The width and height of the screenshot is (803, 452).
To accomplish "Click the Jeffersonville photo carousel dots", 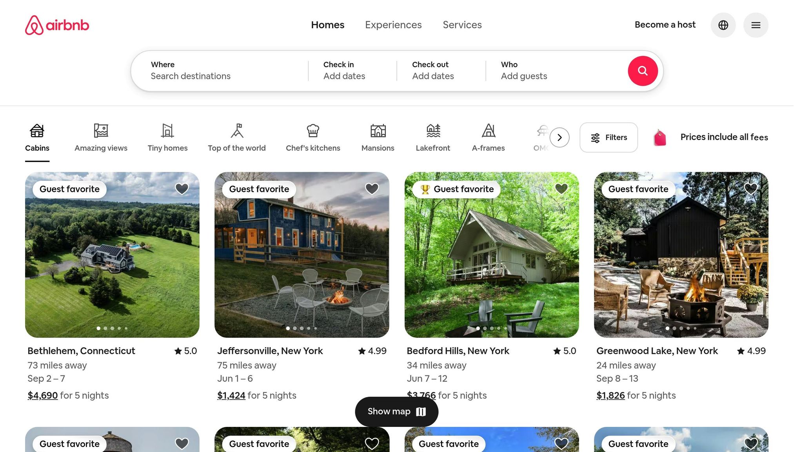I will point(302,328).
